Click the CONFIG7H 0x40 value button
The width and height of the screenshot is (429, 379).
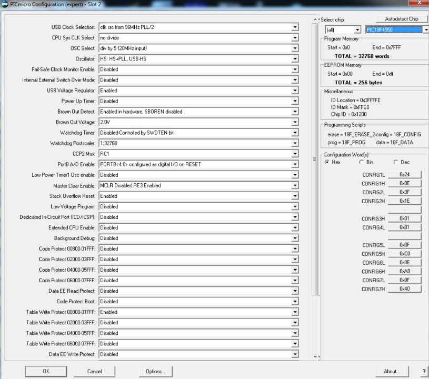coord(404,288)
